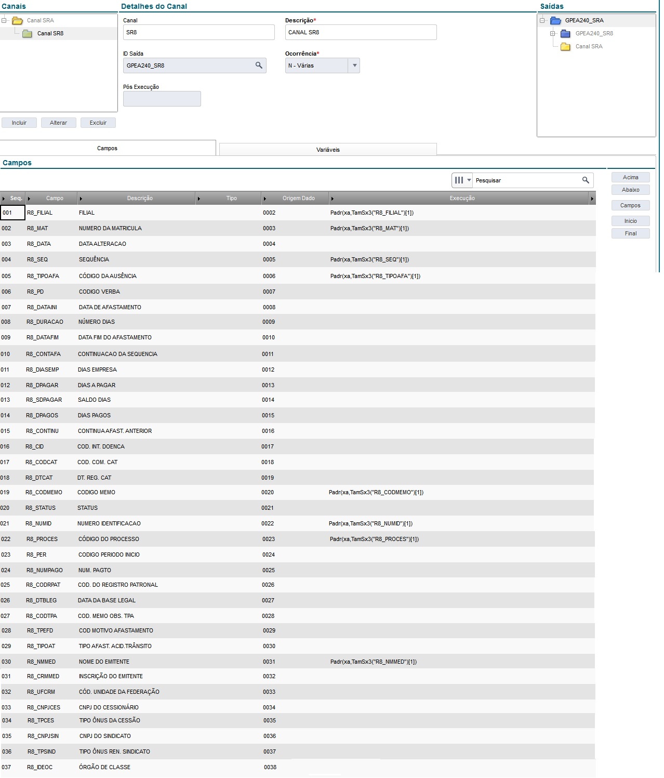Screen dimensions: 664x778
Task: Click the Final button
Action: (631, 233)
